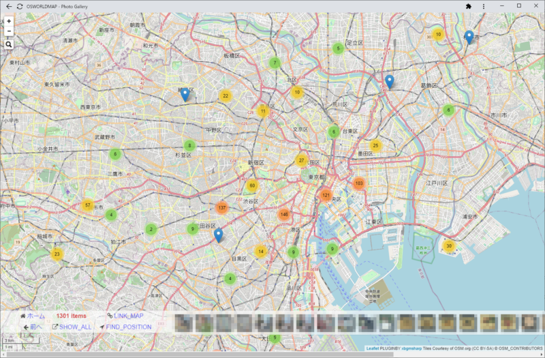Expand the green 8 cluster above 杉並区
The width and height of the screenshot is (545, 358).
point(189,145)
